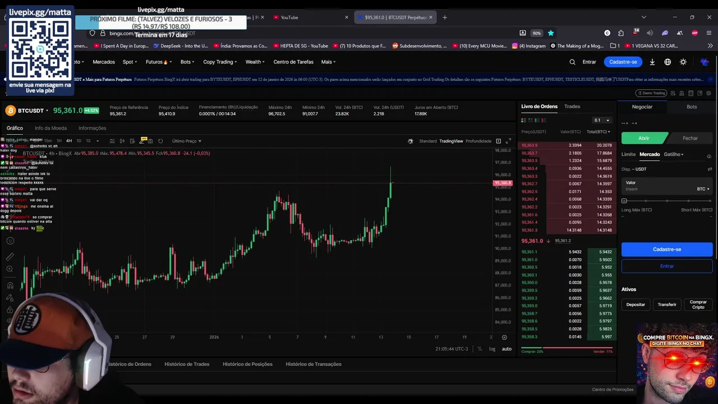Open the Copy Trading menu
The height and width of the screenshot is (404, 718).
(220, 62)
